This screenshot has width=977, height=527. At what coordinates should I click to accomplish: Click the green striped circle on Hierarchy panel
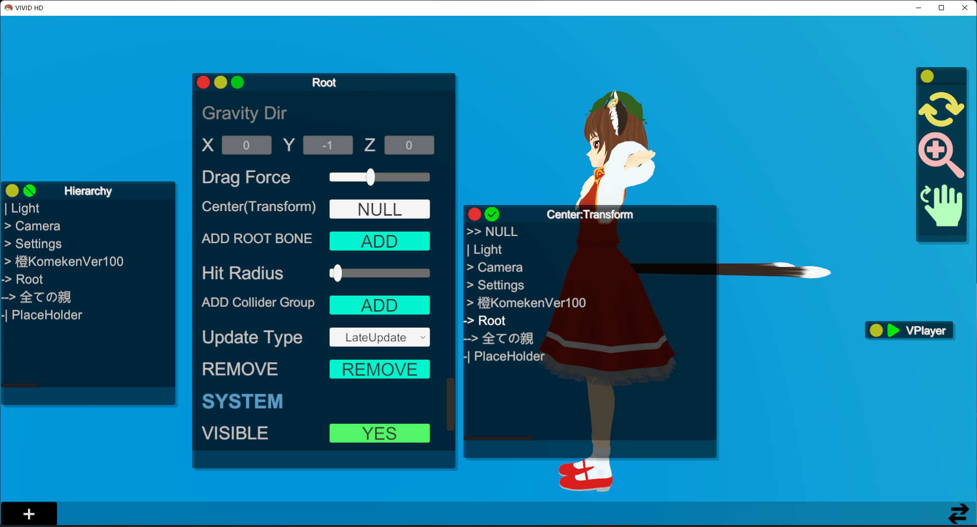(x=30, y=191)
